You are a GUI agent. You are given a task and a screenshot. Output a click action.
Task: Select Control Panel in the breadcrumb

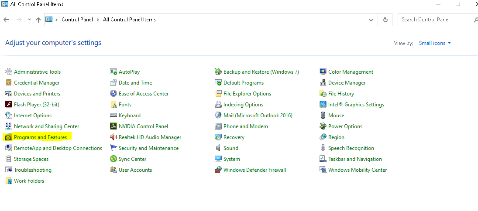77,20
